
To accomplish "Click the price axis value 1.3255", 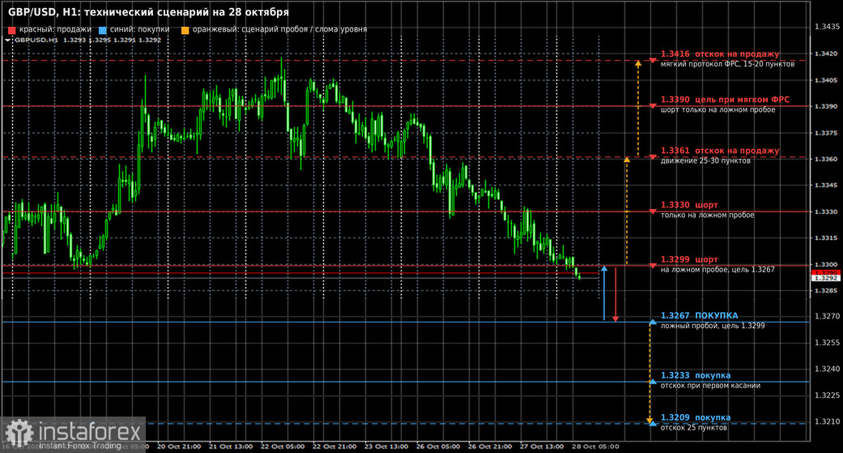I will tap(827, 343).
